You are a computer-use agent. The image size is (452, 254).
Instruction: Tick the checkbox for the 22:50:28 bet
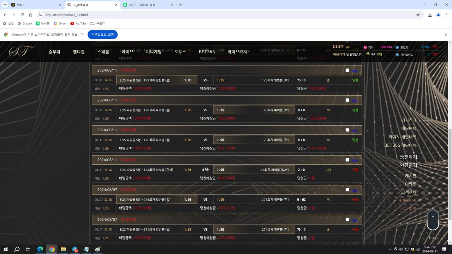click(x=347, y=190)
